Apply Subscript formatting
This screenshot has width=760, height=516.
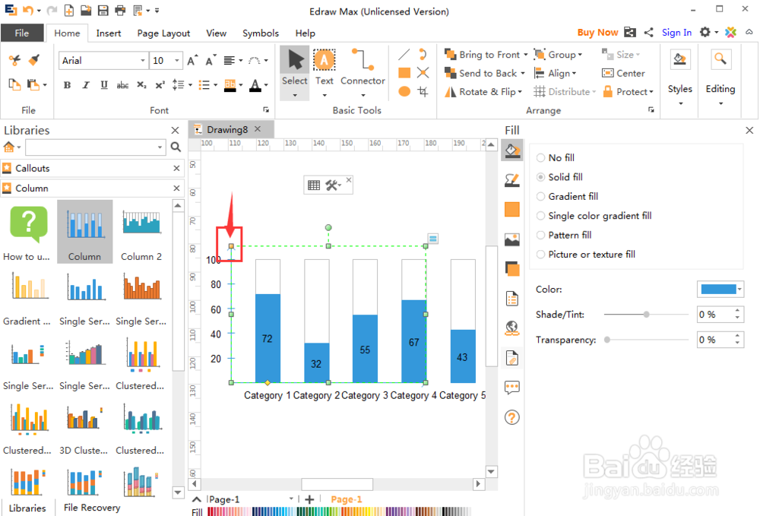(x=141, y=85)
